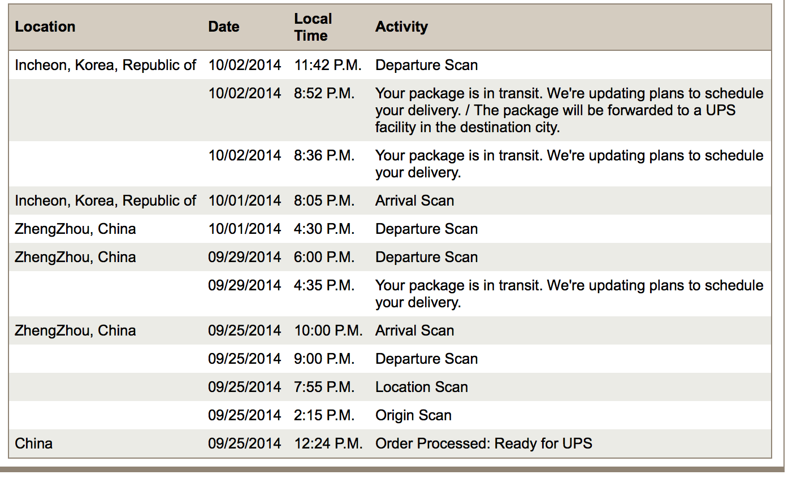Select the 4:30 P.M. Departure Scan activity
The height and width of the screenshot is (479, 788).
[x=426, y=229]
